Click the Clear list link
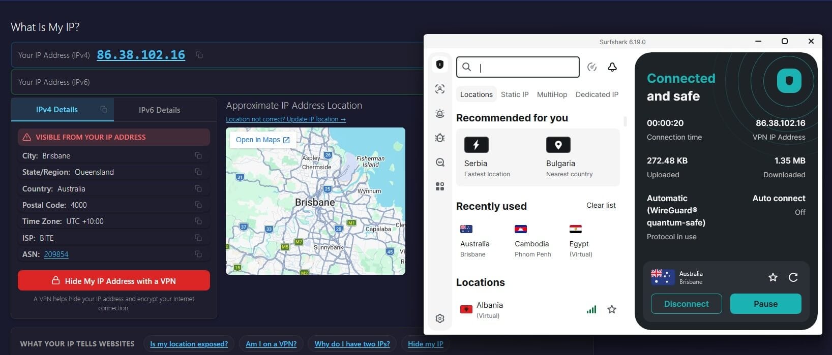Screen dimensions: 832x355 [x=601, y=205]
